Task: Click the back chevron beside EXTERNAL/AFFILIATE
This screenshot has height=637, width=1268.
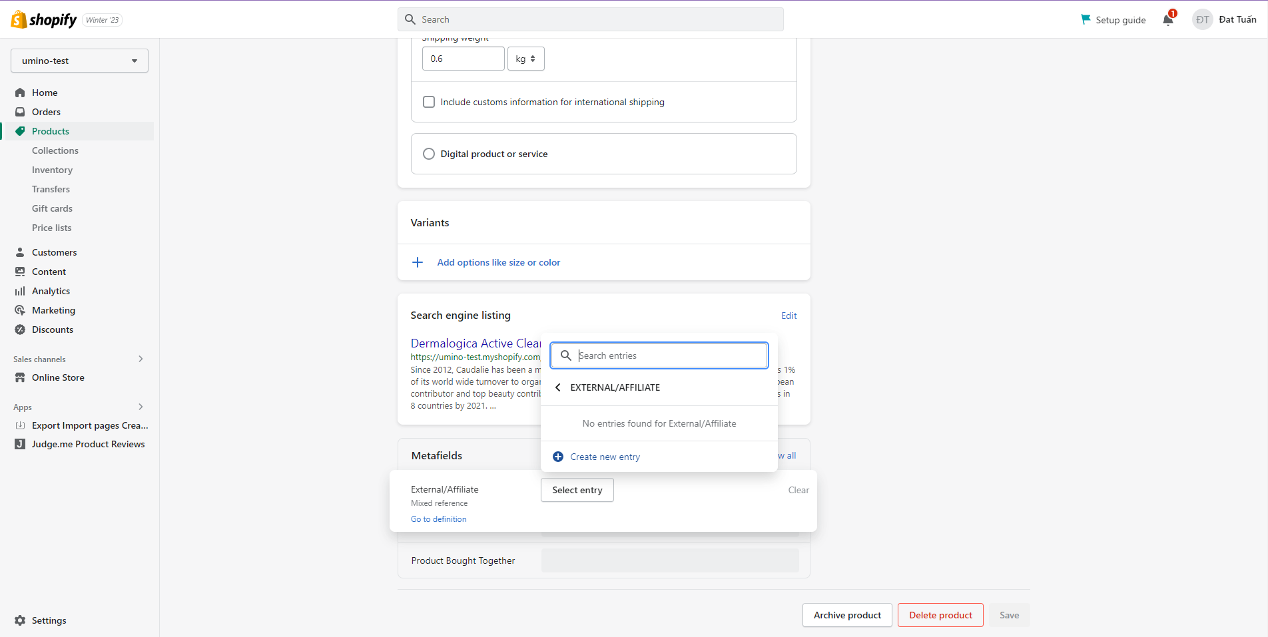Action: [558, 387]
